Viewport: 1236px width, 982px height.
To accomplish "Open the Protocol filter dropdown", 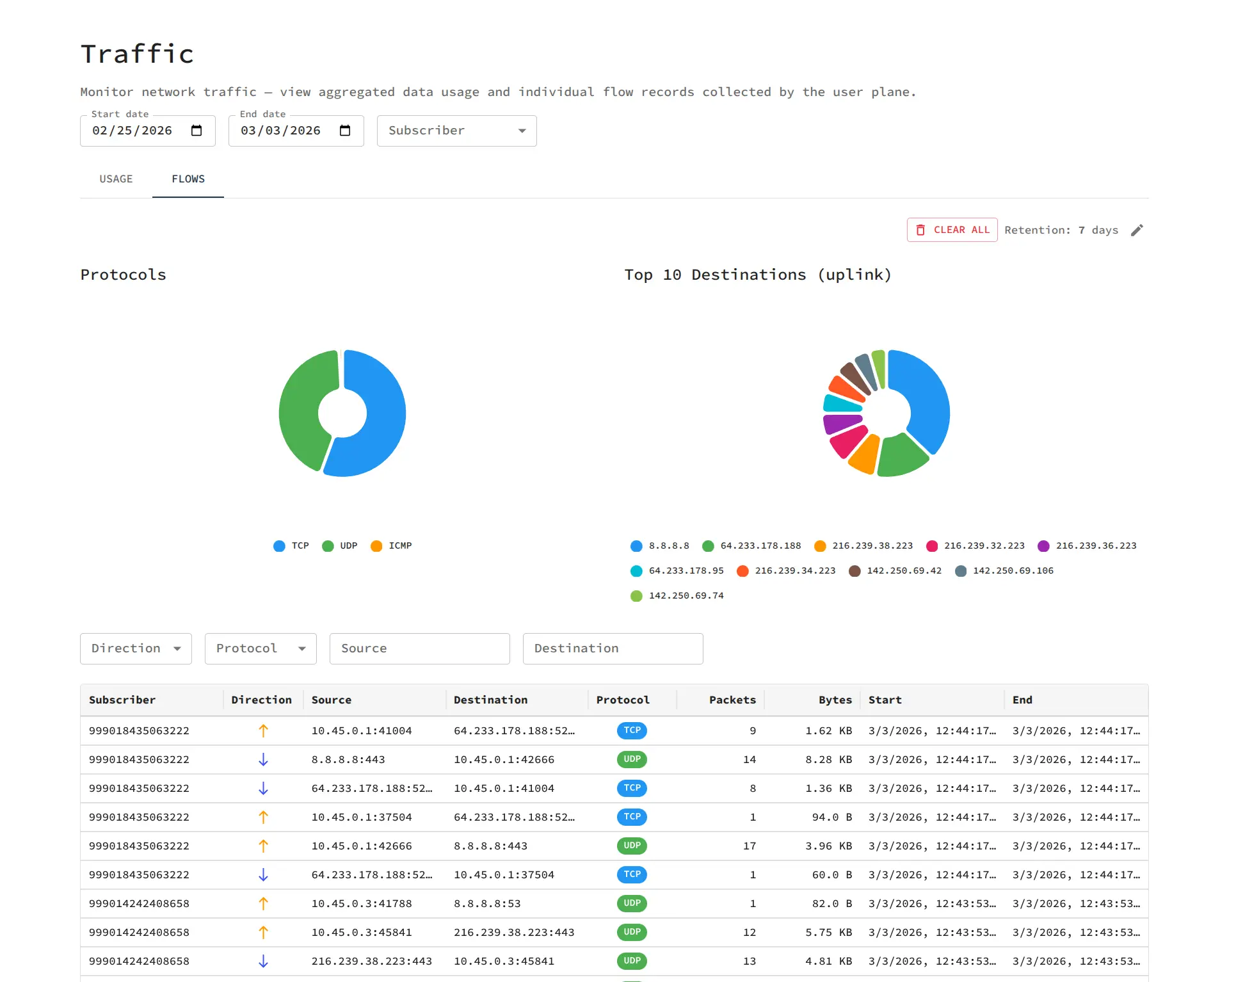I will tap(261, 648).
